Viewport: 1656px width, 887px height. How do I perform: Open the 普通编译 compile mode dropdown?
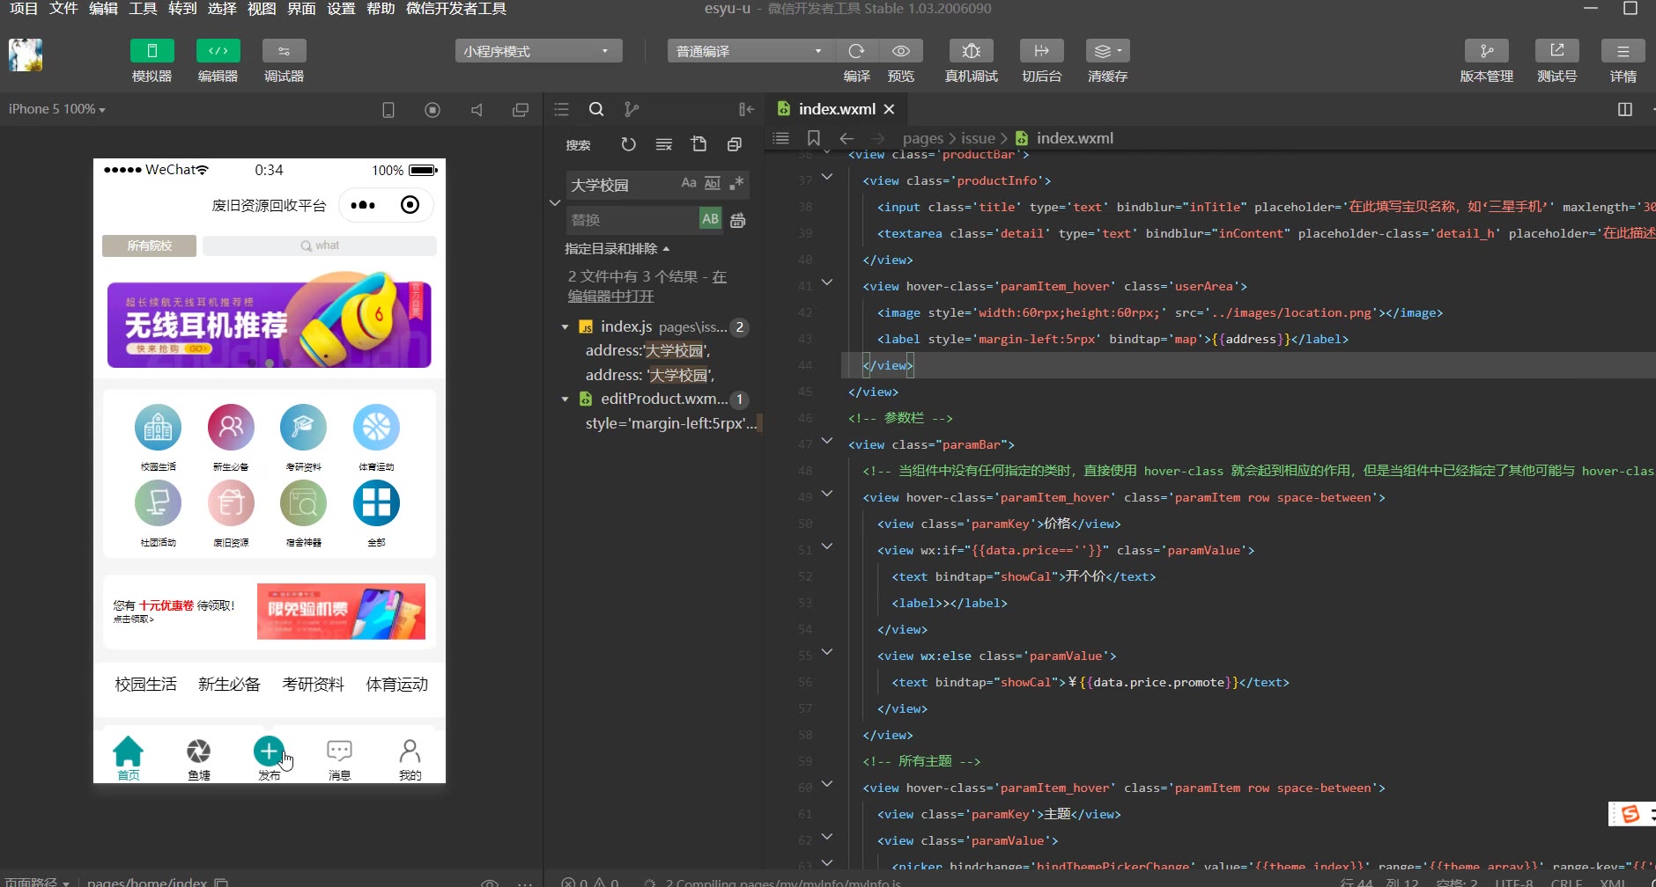click(748, 51)
